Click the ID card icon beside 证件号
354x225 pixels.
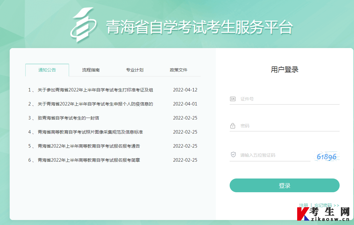pos(232,99)
